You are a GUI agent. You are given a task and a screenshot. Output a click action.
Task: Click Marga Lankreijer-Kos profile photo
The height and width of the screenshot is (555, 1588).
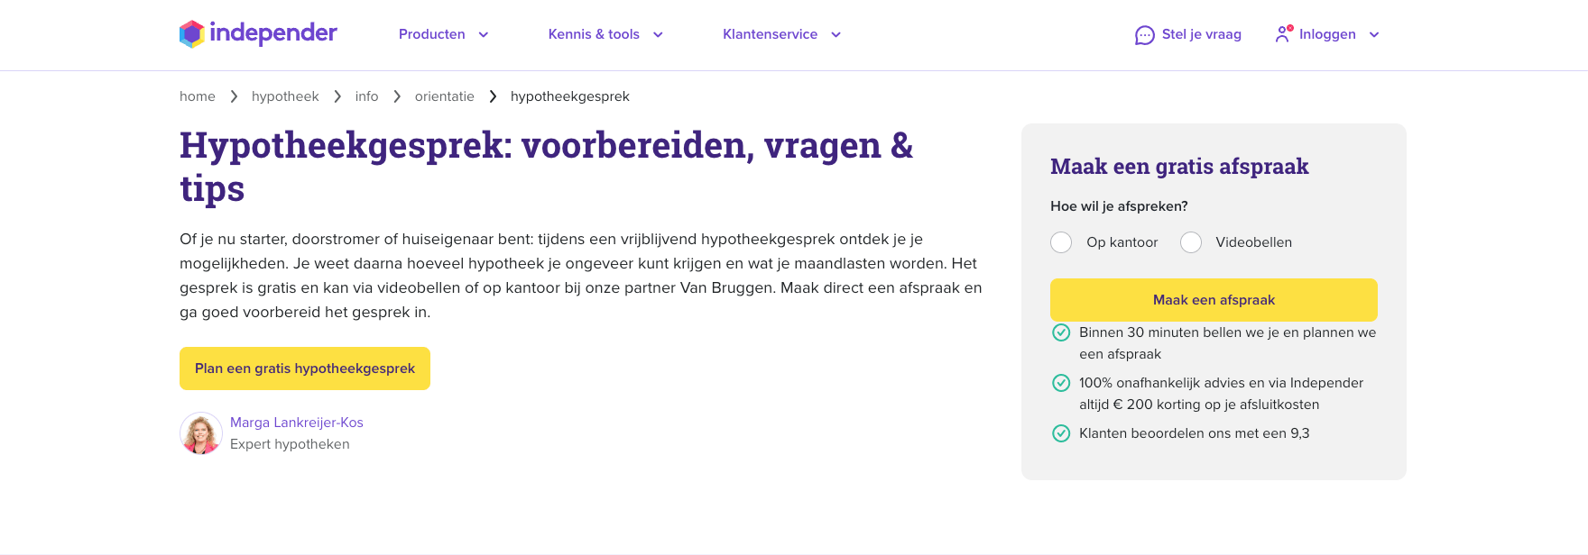tap(201, 433)
